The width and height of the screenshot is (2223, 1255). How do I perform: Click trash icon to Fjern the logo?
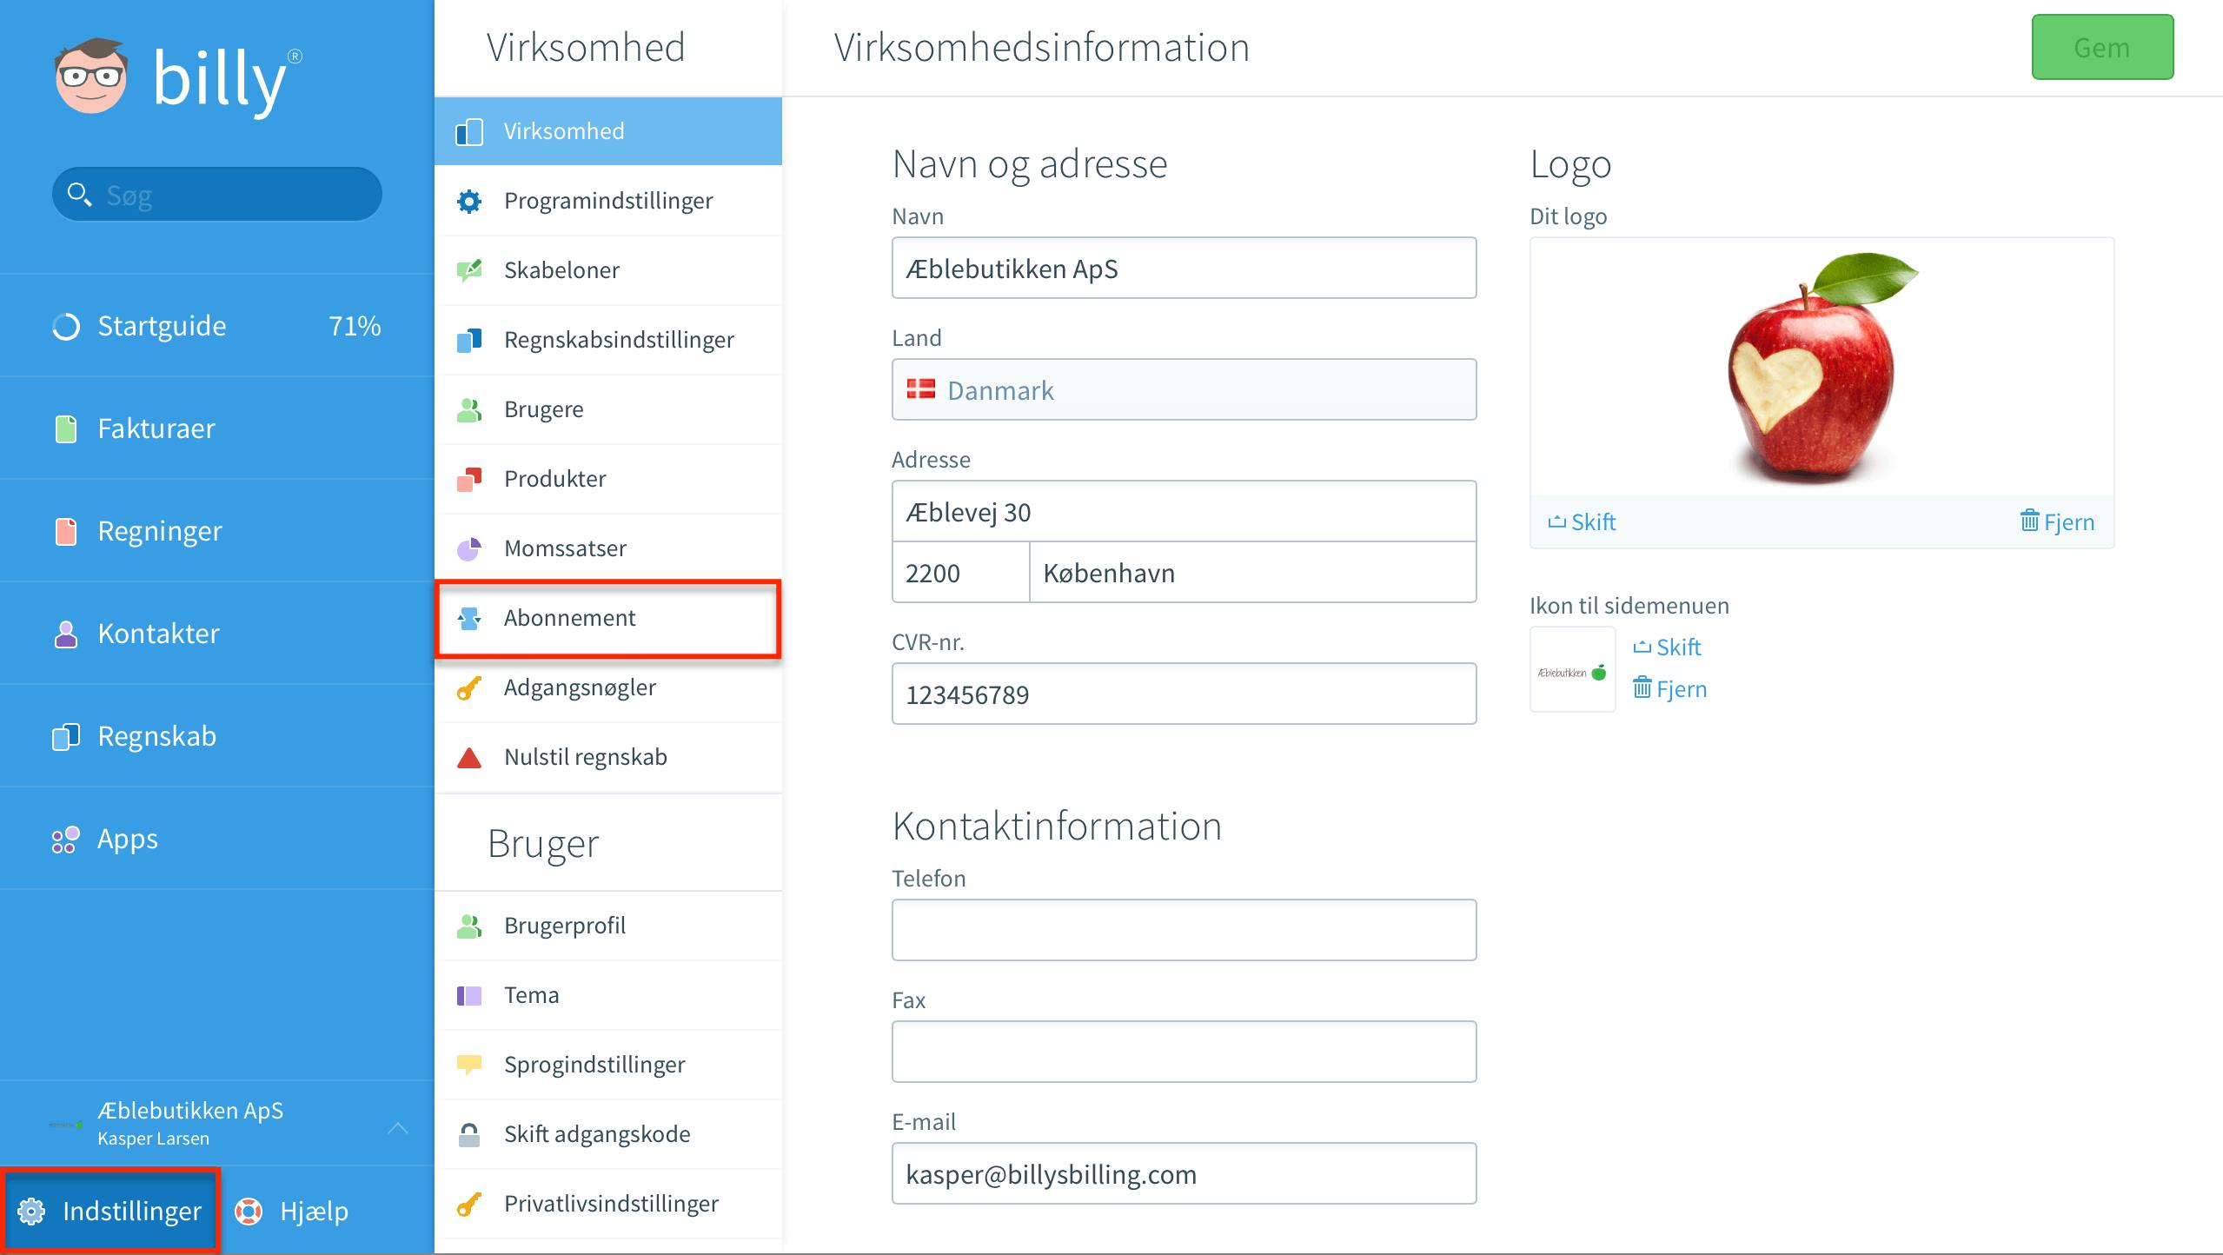tap(2029, 521)
